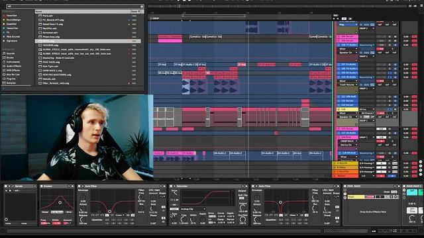Click the Saturator Drive knob
Viewport: 424px width, 238px height.
[x=174, y=193]
